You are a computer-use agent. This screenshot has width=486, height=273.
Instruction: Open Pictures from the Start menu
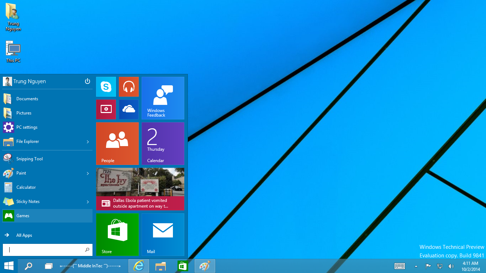pos(47,113)
